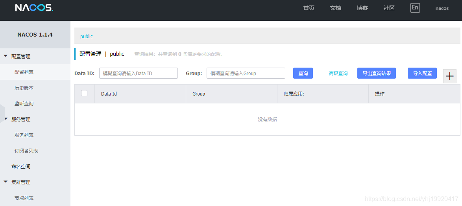The image size is (462, 206).
Task: Select 历史版本 in the sidebar
Action: pyautogui.click(x=35, y=88)
